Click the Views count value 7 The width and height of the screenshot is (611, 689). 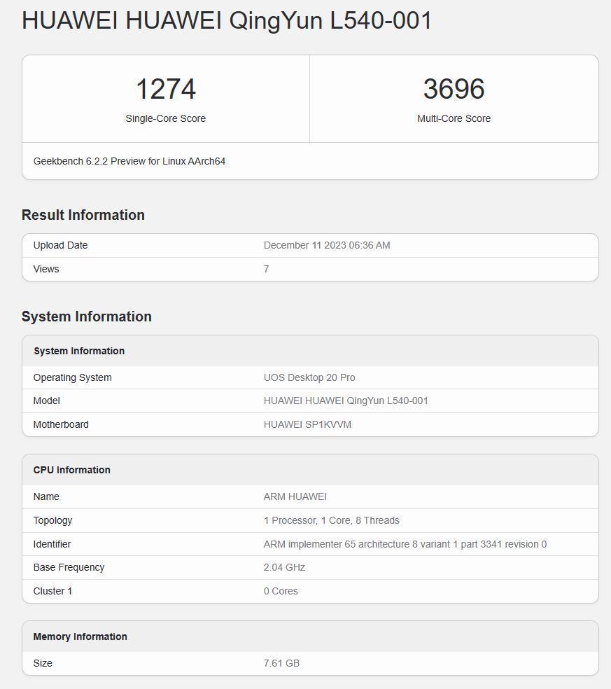coord(266,269)
